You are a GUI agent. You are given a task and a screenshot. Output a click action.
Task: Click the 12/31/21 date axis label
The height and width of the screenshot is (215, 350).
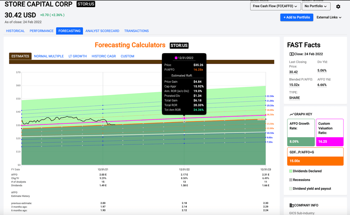click(103, 170)
